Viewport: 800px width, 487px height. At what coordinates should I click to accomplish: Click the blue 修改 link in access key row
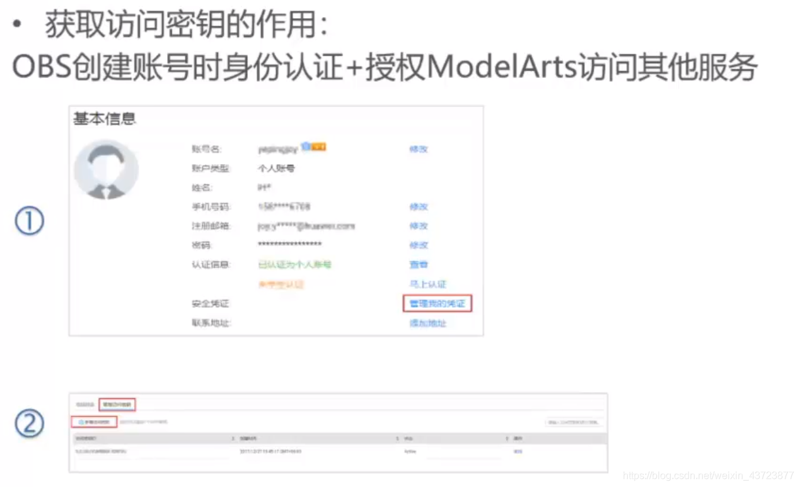[x=518, y=451]
